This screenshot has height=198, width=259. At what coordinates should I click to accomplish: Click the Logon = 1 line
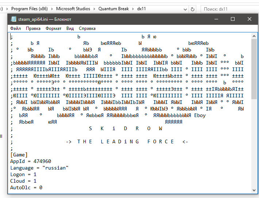click(23, 175)
